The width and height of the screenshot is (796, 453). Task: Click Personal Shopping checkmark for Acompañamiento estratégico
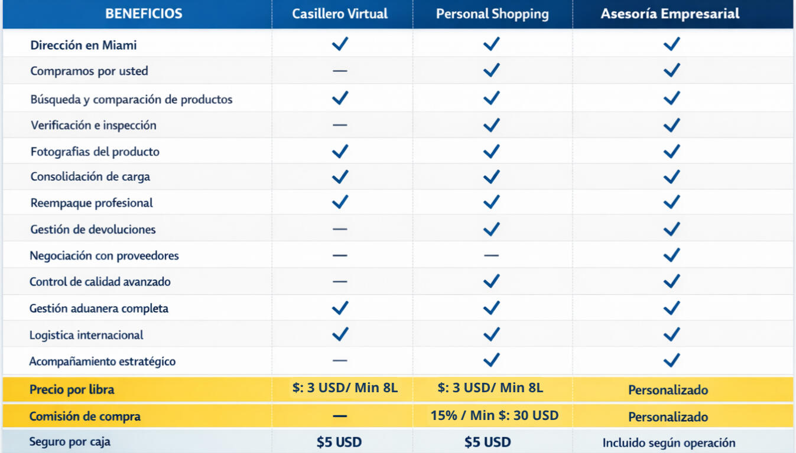click(x=491, y=360)
